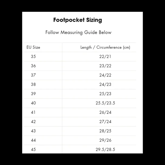Click the Footpocket Sizing title
Viewport: 165px width, 165px height.
77,20
